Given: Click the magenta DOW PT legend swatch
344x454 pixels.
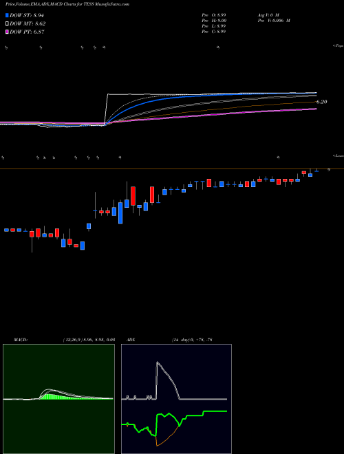Looking at the screenshot, I should coord(7,32).
